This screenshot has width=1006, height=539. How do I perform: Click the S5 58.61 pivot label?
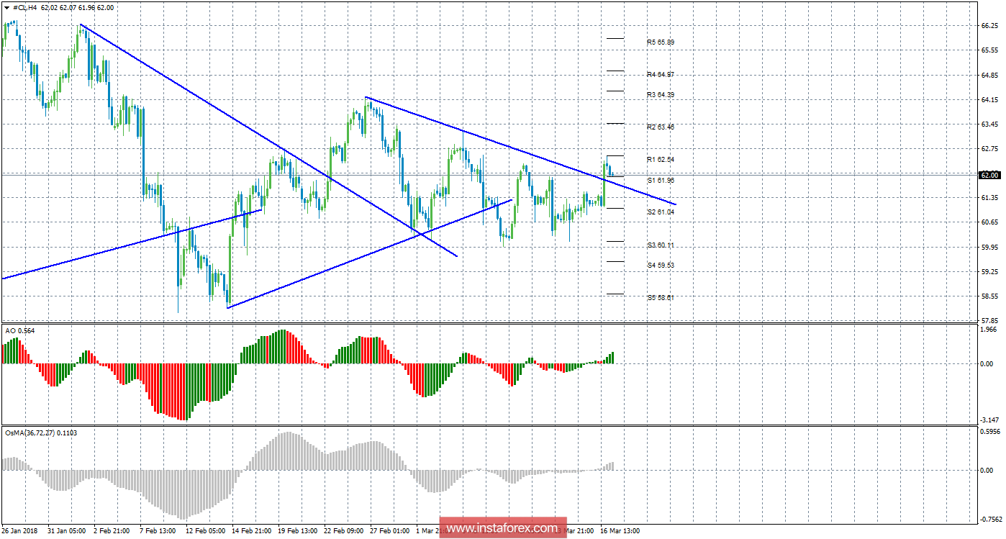coord(661,298)
